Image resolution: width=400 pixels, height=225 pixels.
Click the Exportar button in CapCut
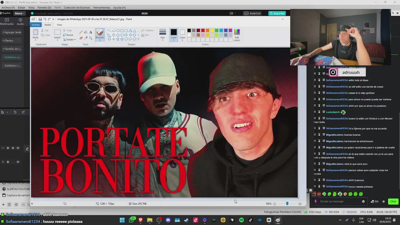pos(277,13)
